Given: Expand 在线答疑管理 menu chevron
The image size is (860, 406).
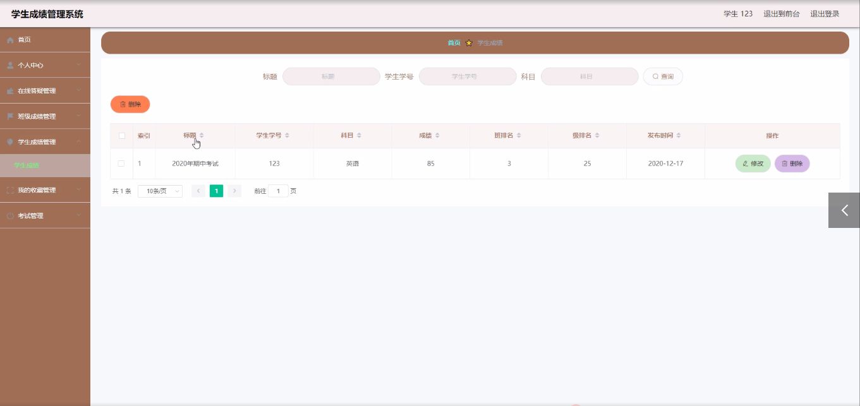Looking at the screenshot, I should tap(78, 91).
